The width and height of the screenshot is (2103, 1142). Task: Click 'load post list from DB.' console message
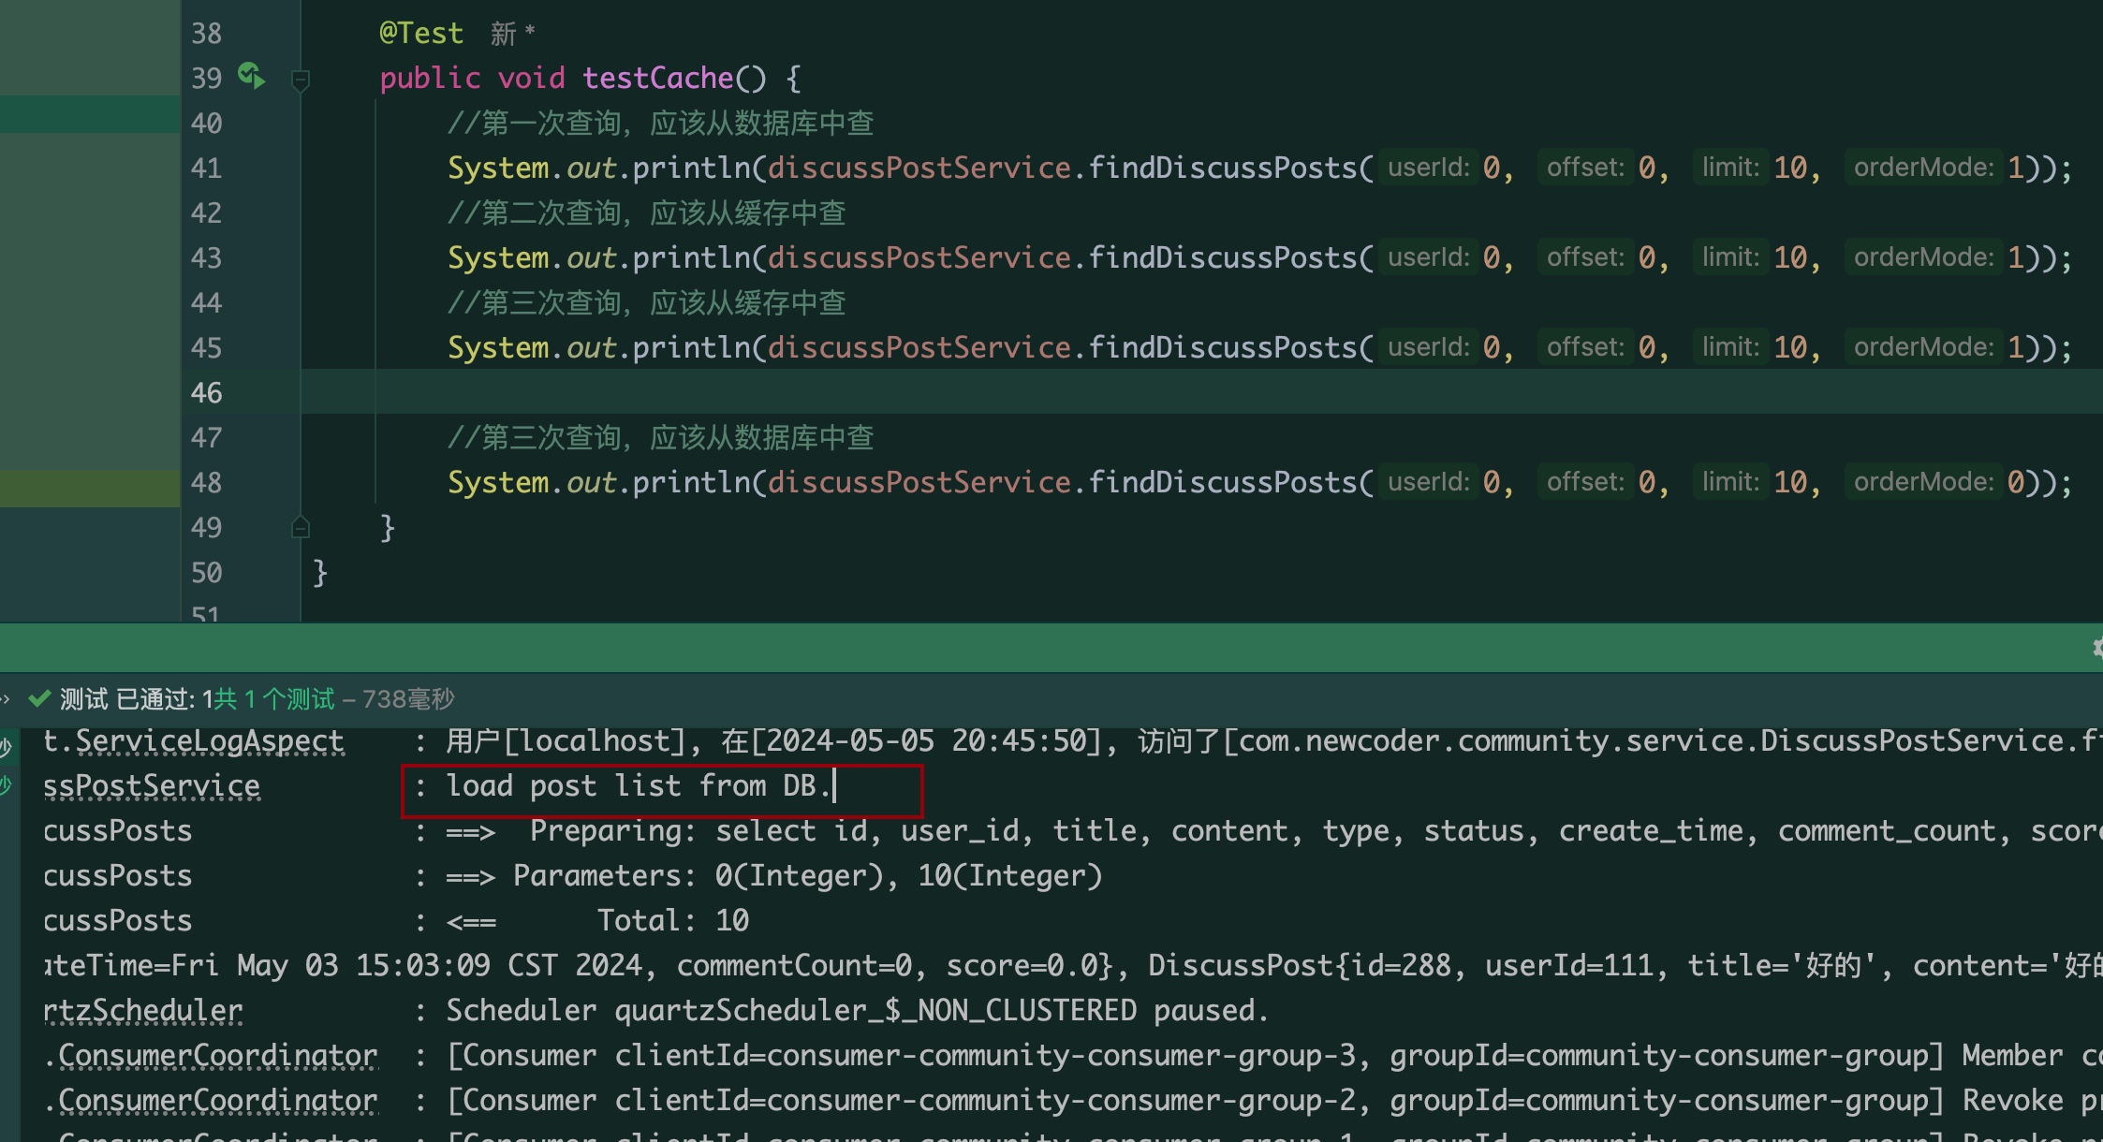click(x=639, y=785)
